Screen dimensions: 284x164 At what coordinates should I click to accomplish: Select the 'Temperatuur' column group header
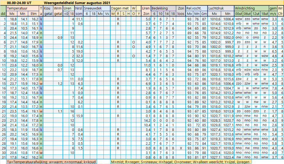(x=18, y=7)
